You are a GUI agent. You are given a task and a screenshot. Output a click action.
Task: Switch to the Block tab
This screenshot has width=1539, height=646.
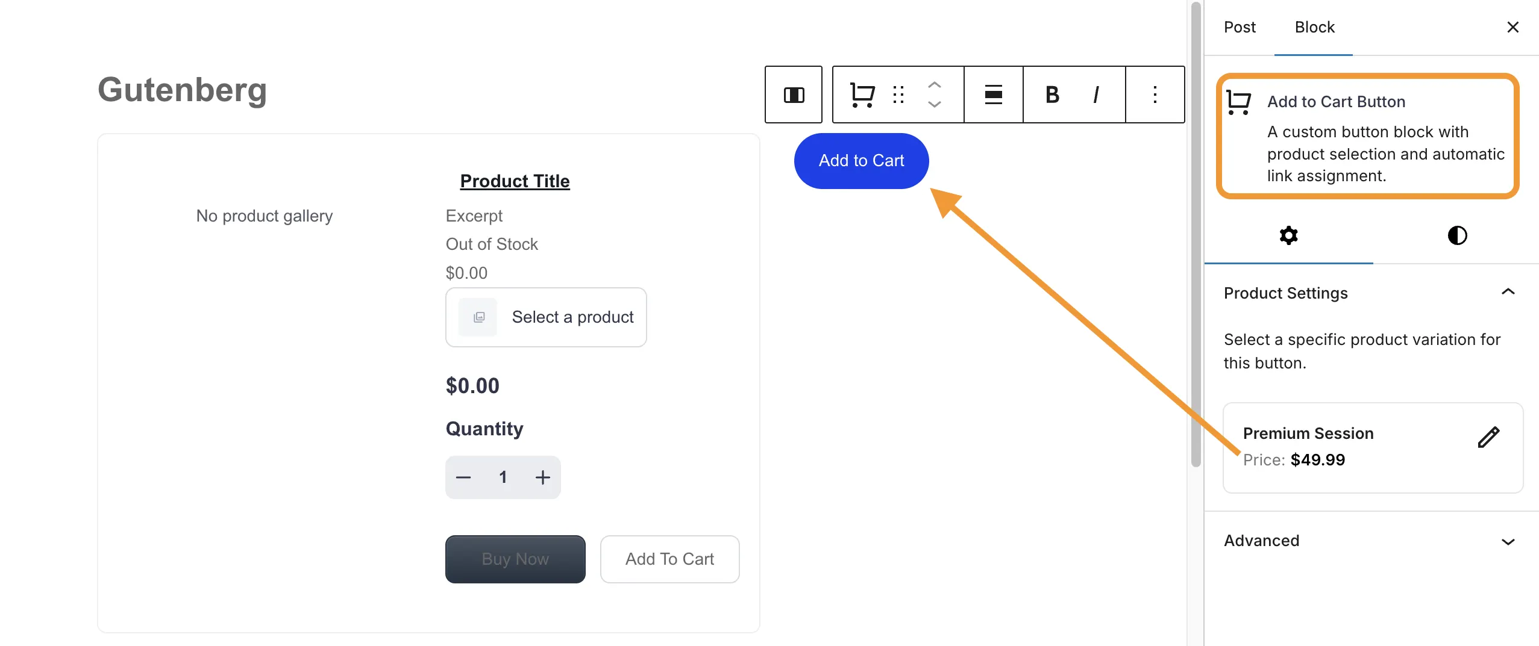pyautogui.click(x=1314, y=27)
